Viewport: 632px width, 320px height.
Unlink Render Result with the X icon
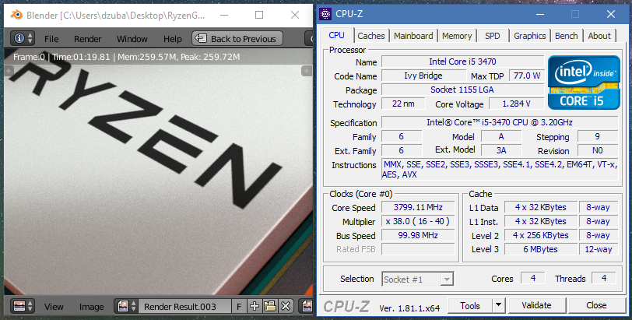(286, 306)
